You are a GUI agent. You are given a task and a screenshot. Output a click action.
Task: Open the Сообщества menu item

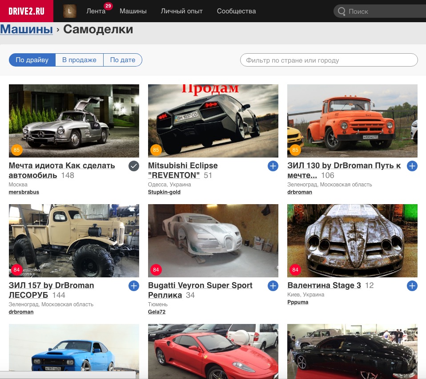[237, 11]
